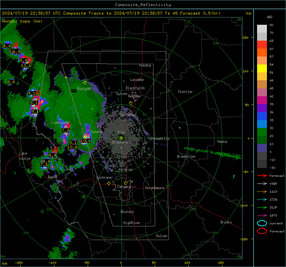
Task: Click the Innisfail town label
Action: click(x=128, y=115)
